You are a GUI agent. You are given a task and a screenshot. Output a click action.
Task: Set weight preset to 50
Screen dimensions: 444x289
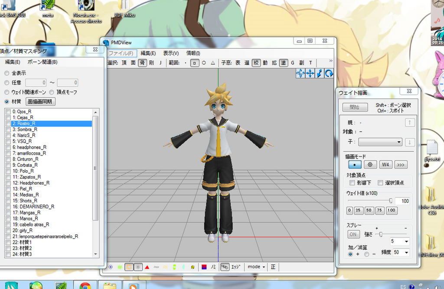click(369, 210)
